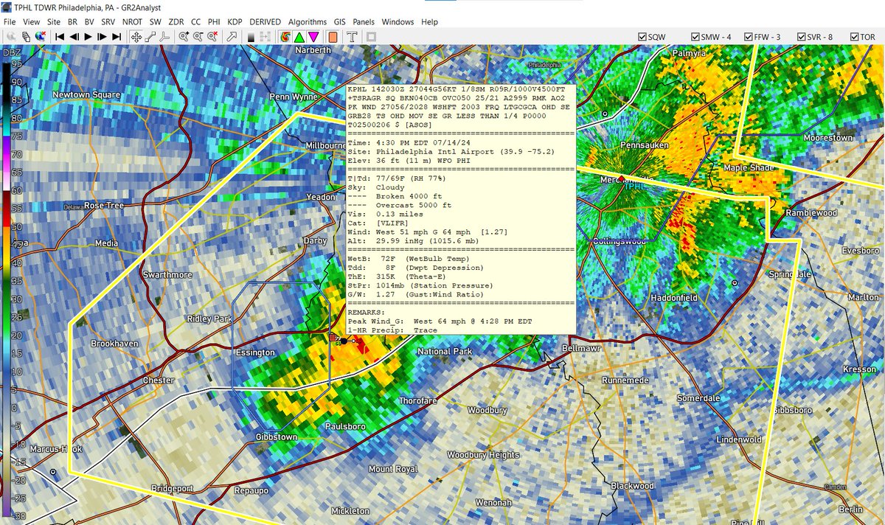Open the Panels menu
This screenshot has width=885, height=525.
coord(364,22)
